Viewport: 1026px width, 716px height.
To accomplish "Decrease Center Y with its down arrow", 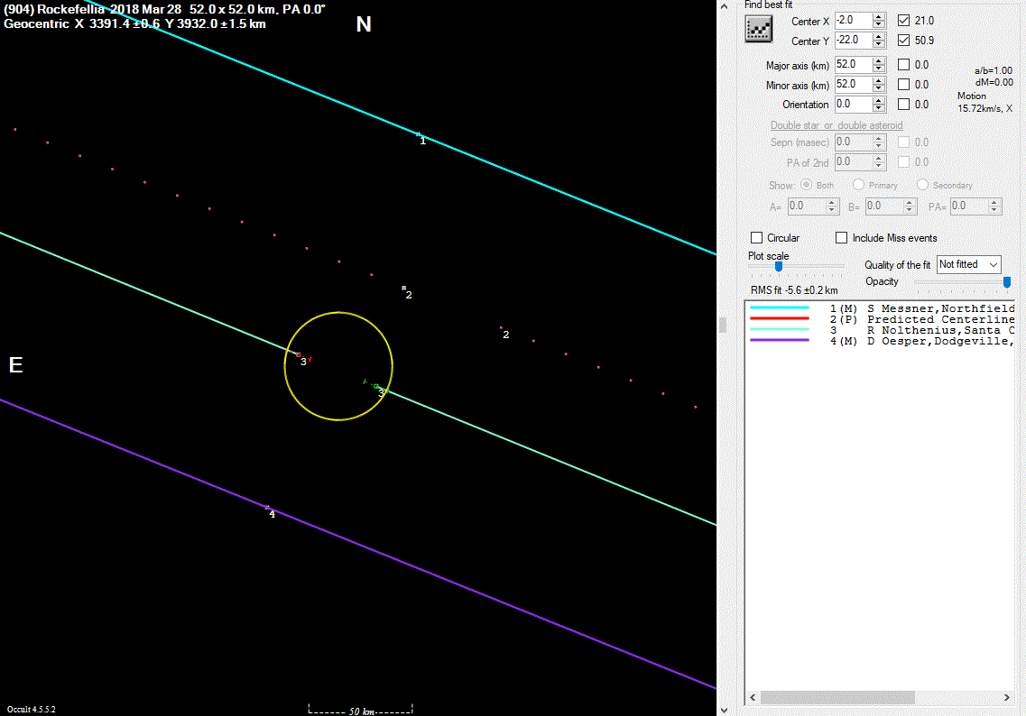I will pos(879,44).
